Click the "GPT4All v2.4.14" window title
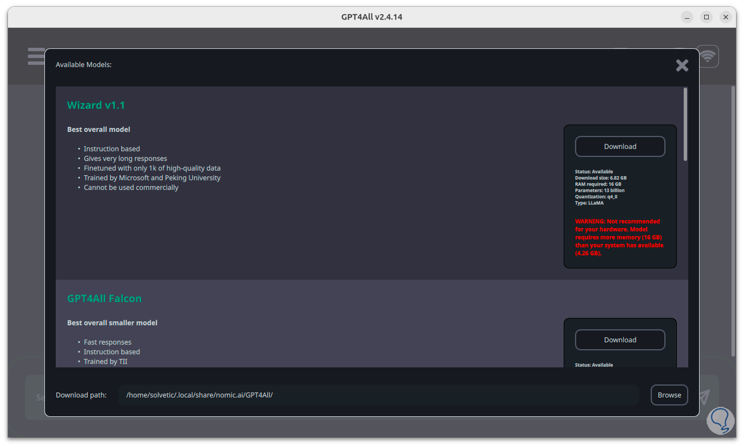Image resolution: width=744 pixels, height=447 pixels. (x=372, y=17)
